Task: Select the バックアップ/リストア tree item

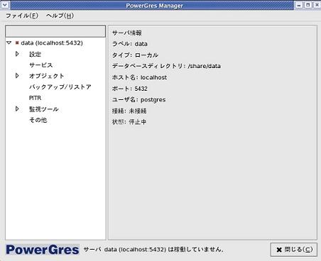Action: 60,87
